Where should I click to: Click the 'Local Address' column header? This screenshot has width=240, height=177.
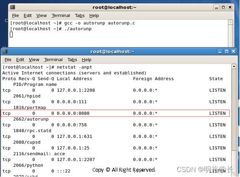pyautogui.click(x=74, y=79)
